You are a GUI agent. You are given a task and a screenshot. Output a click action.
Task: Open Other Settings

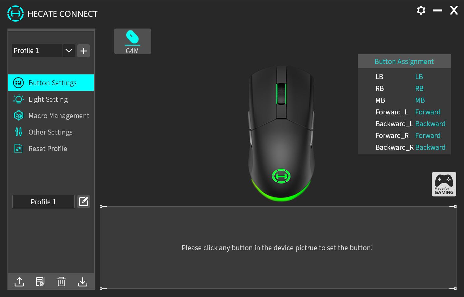click(x=51, y=132)
